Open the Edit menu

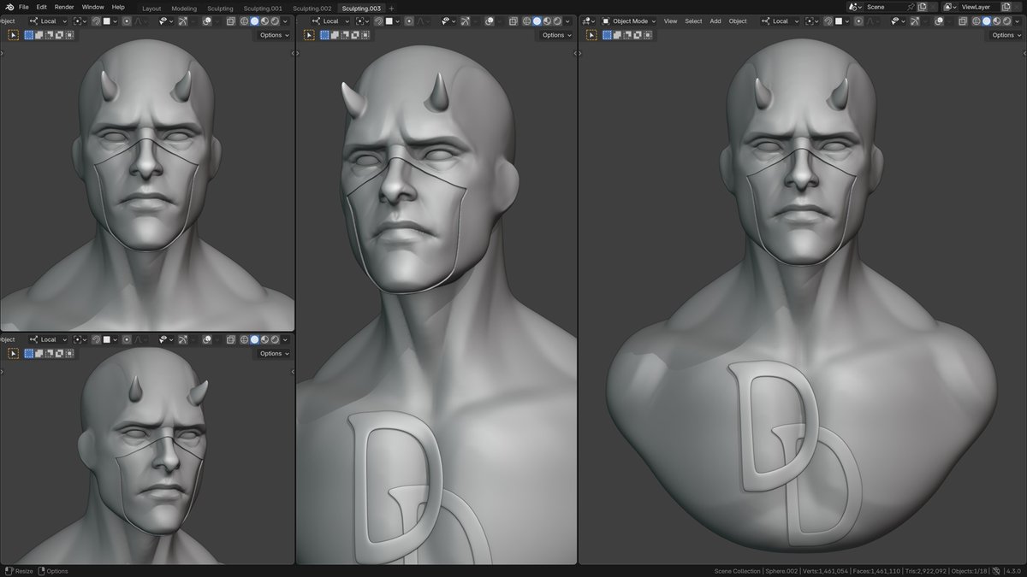pos(41,7)
